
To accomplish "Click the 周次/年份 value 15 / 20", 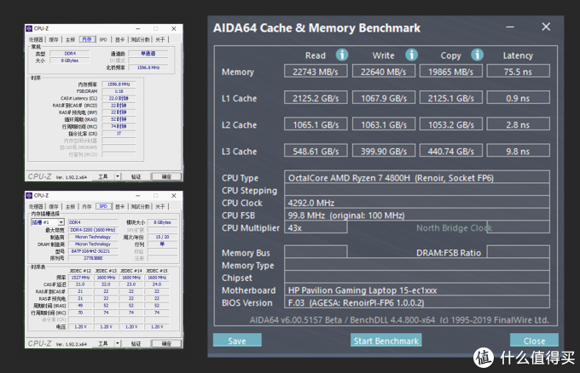I will coord(162,237).
